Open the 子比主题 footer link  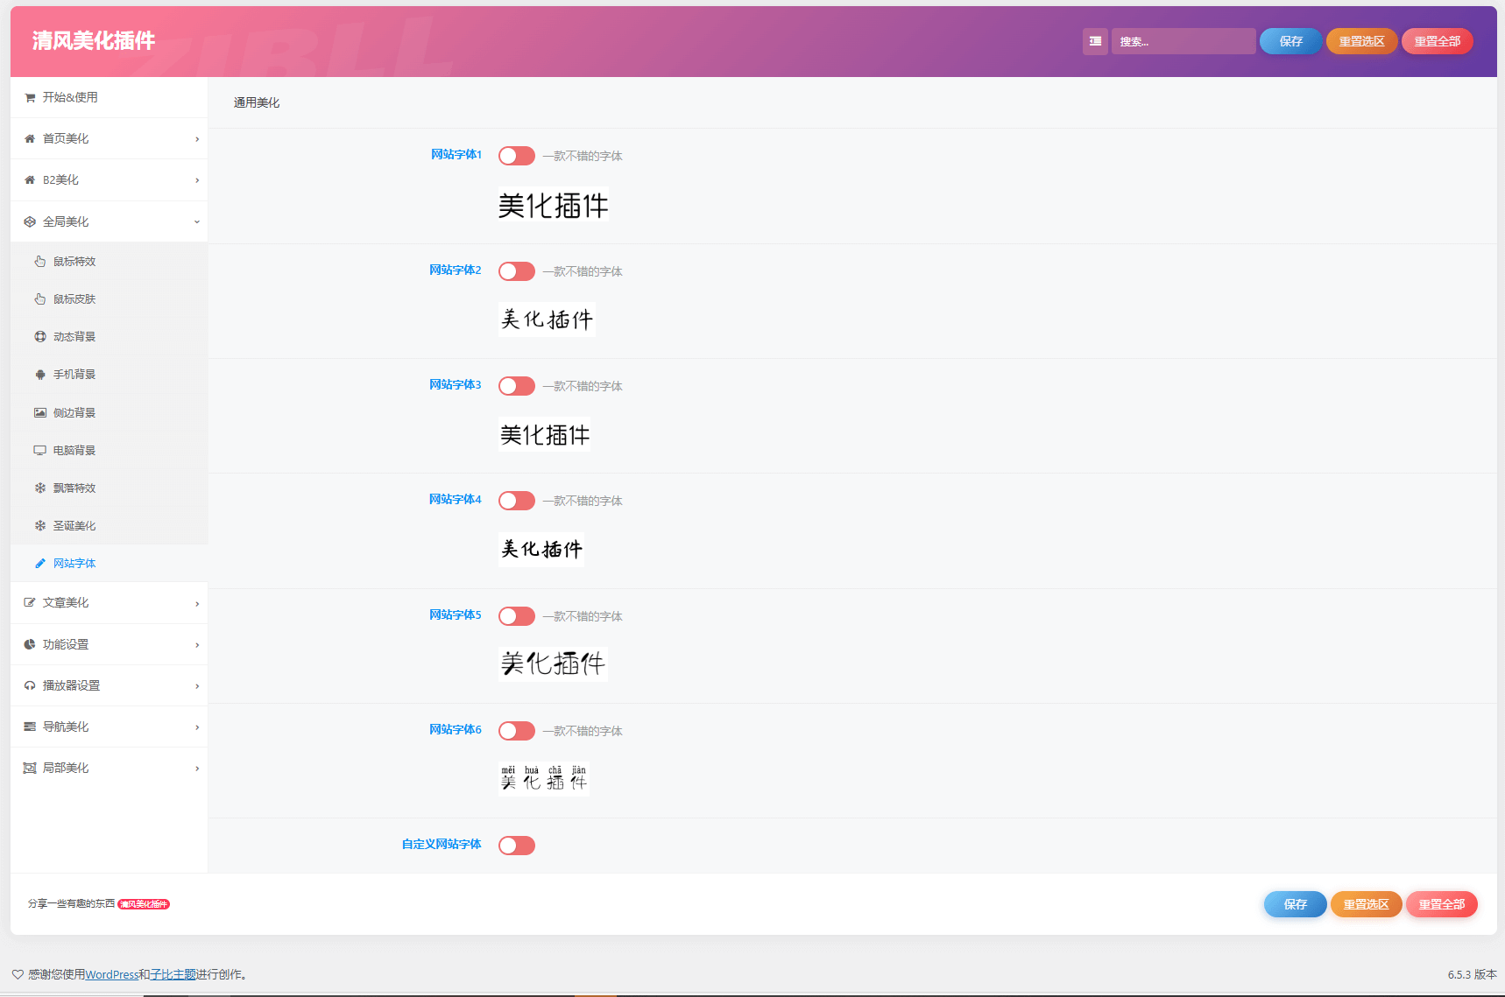pos(173,975)
